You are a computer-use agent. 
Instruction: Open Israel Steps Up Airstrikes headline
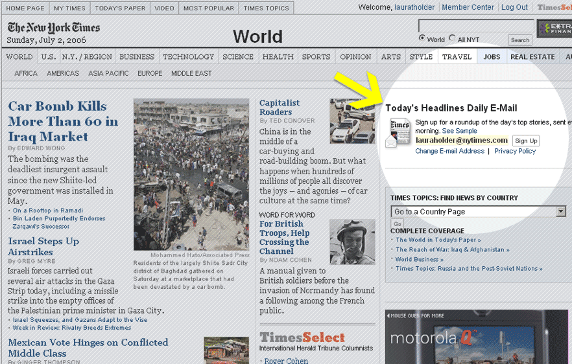point(43,246)
